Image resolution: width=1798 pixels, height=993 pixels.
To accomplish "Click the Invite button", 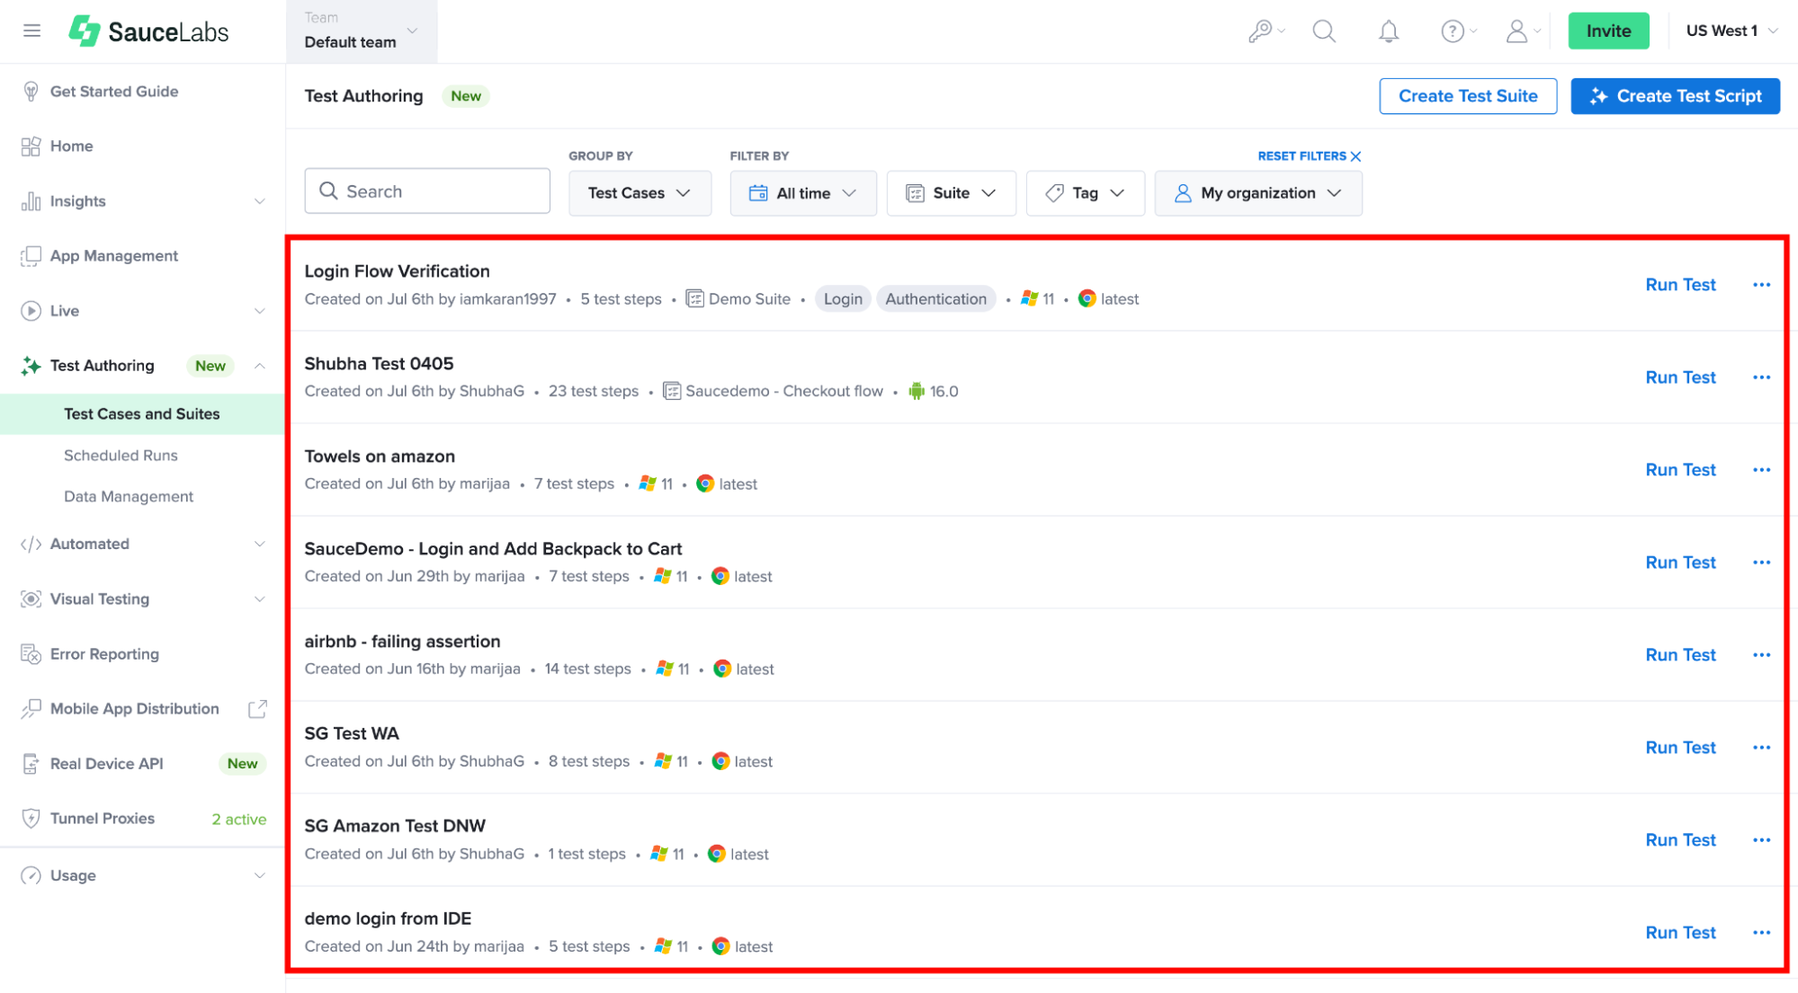I will 1608,31.
